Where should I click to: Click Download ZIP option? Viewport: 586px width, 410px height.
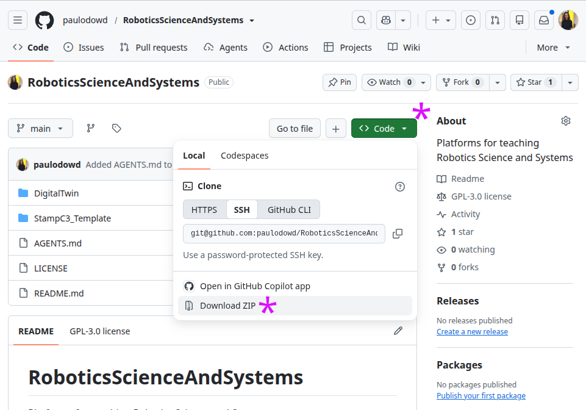coord(295,306)
